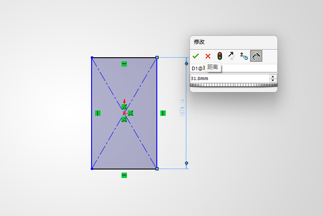Image resolution: width=323 pixels, height=216 pixels.
Task: Cancel the change with the red X
Action: point(208,56)
